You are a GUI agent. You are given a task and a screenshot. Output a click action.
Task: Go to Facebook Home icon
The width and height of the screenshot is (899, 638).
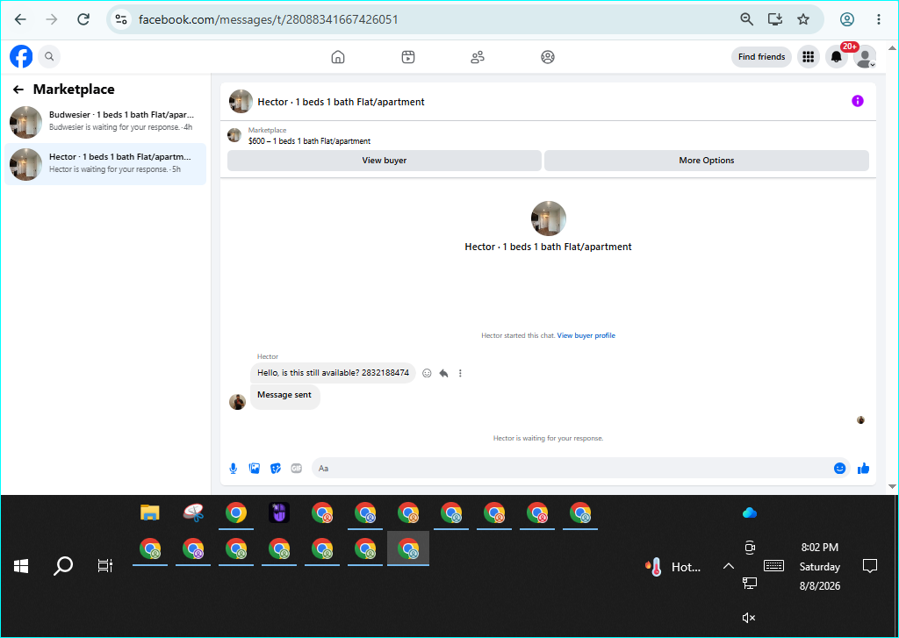point(338,57)
